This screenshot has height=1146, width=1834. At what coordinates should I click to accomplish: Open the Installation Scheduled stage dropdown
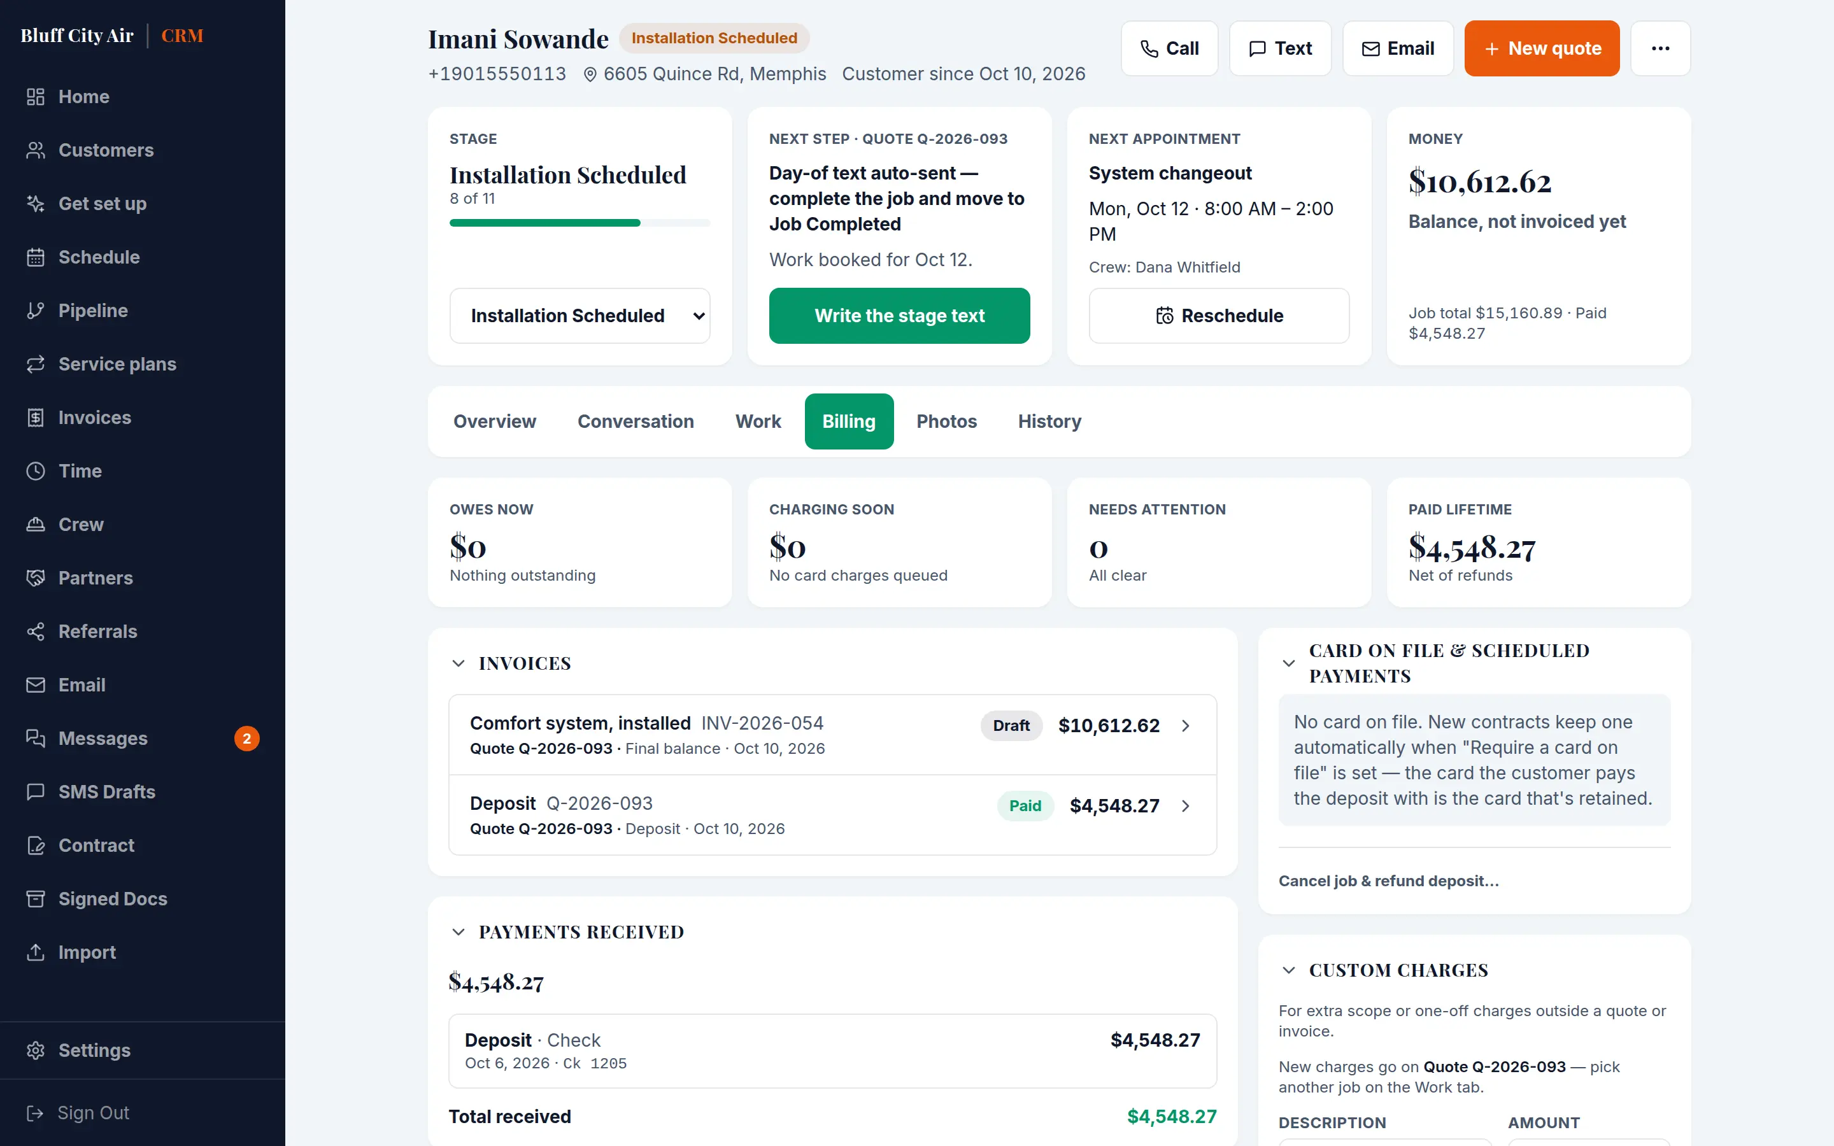(579, 315)
